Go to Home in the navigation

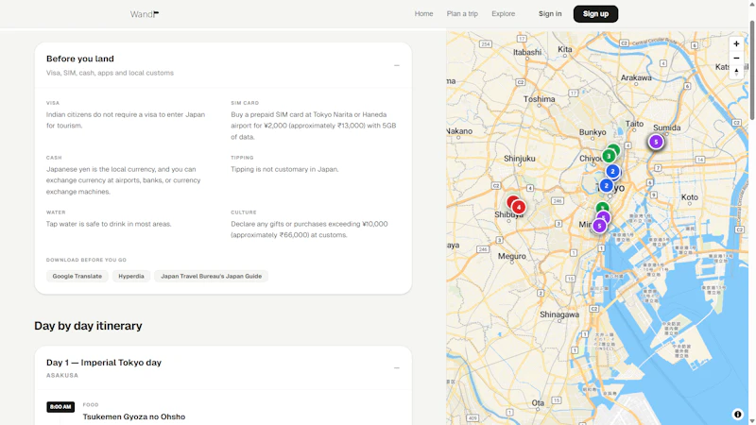(x=423, y=14)
